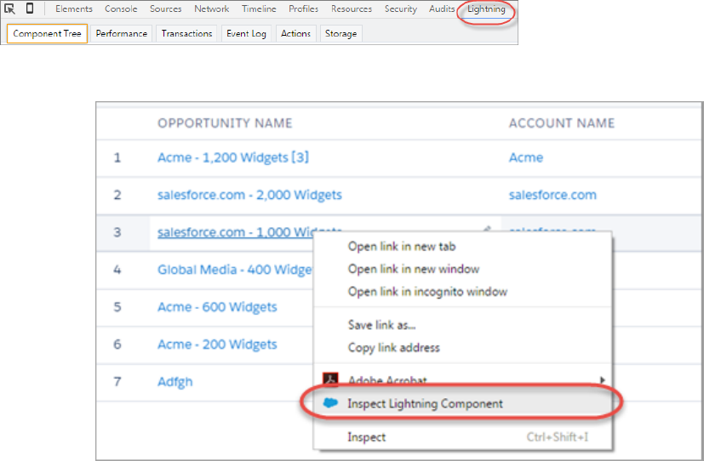Viewport: 704px width, 461px height.
Task: Click the Adobe Acrobat icon in menu
Action: 331,379
